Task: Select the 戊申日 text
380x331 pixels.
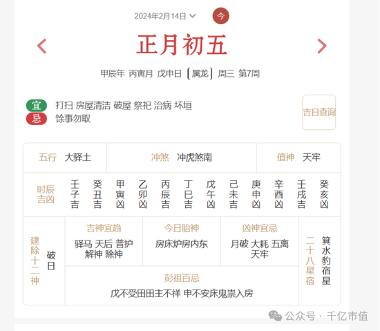Action: coord(169,73)
